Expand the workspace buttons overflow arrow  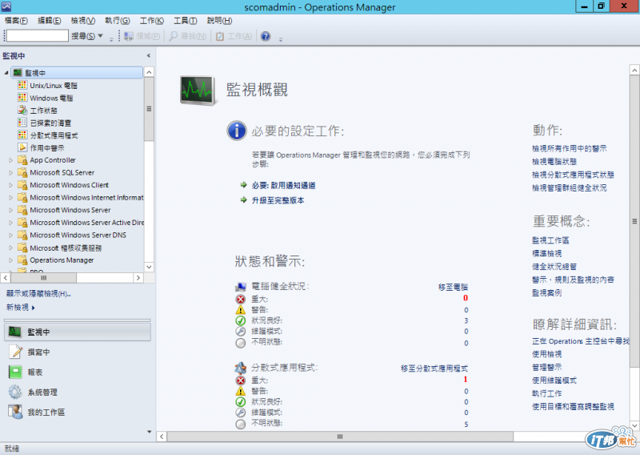[150, 432]
